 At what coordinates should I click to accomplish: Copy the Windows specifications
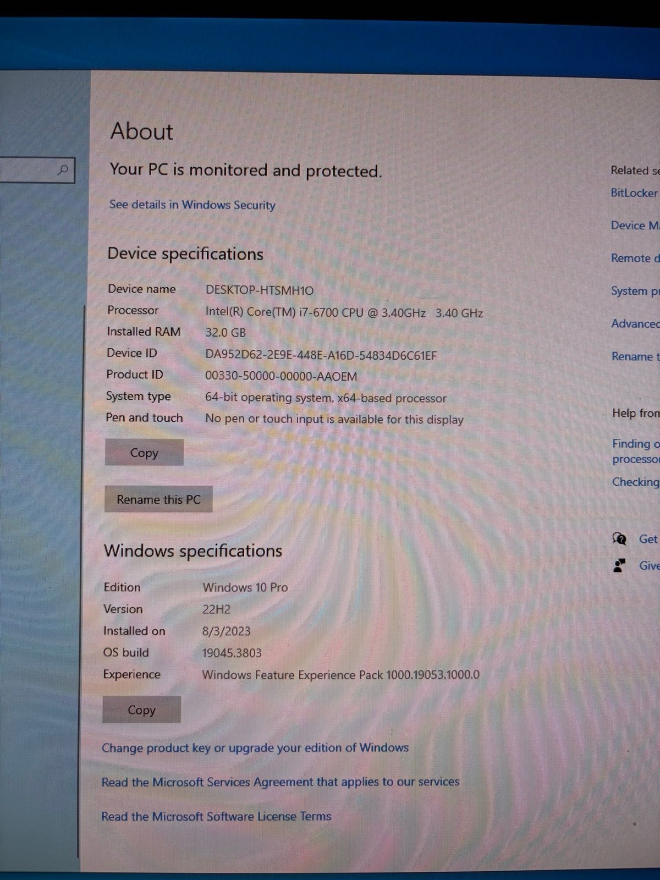[141, 710]
